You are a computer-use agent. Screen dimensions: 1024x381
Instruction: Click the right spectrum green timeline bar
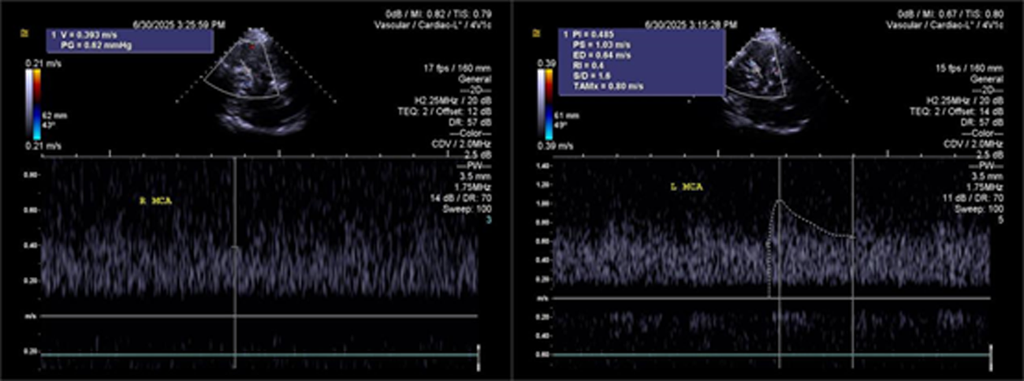[773, 355]
